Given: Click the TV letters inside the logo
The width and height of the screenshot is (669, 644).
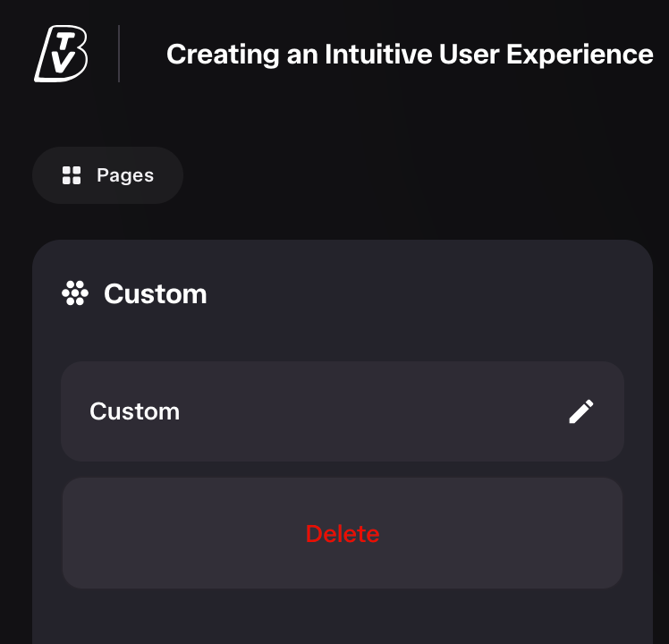Looking at the screenshot, I should coord(64,54).
